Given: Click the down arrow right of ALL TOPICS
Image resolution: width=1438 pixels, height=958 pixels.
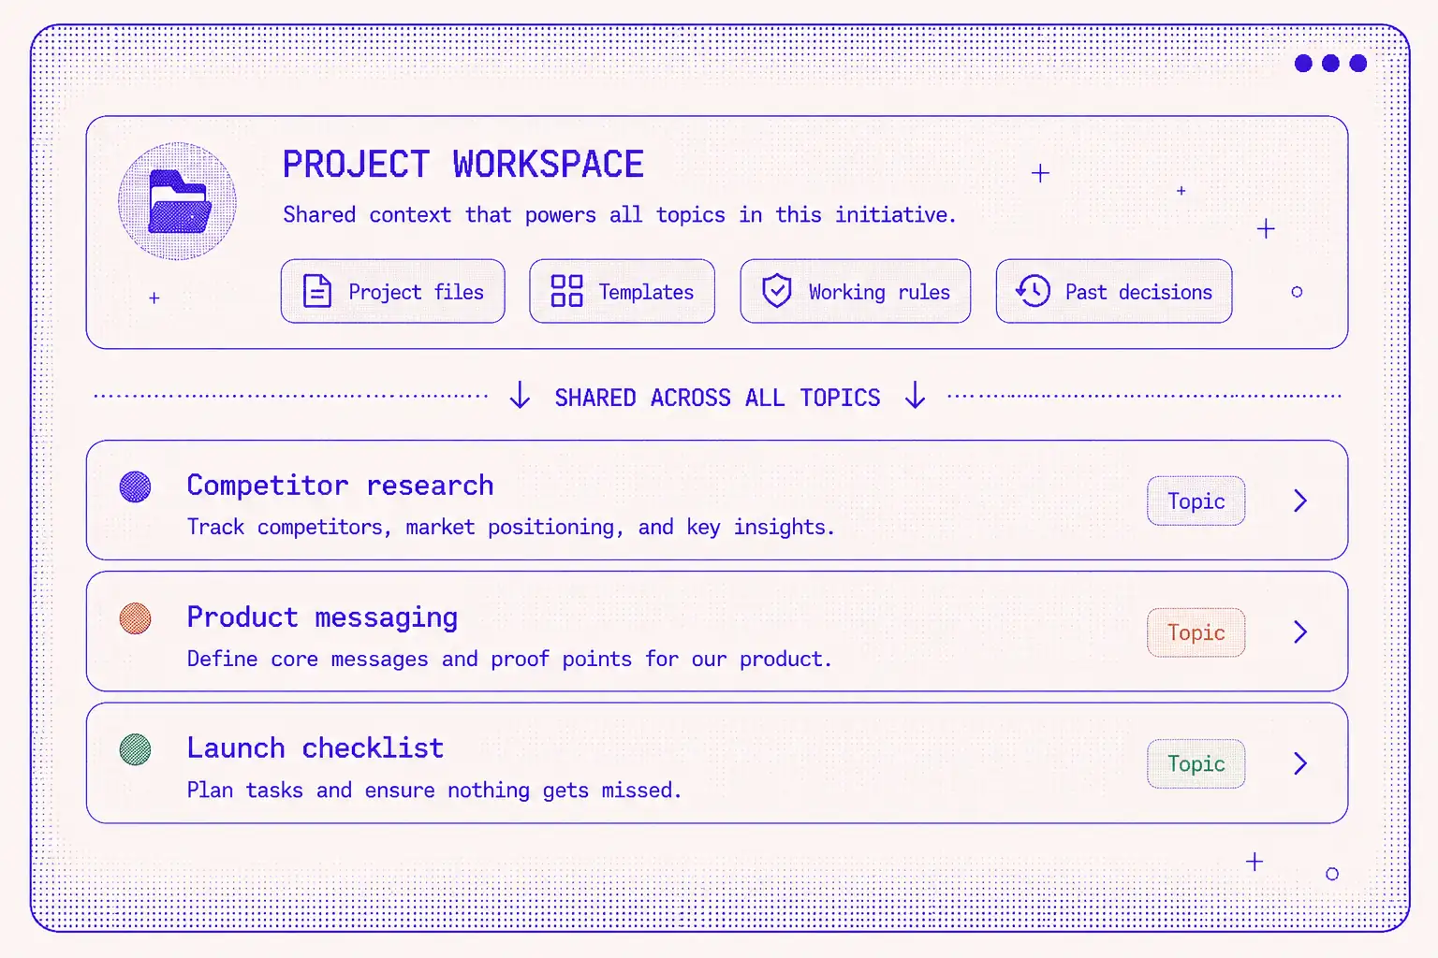Looking at the screenshot, I should pos(916,396).
